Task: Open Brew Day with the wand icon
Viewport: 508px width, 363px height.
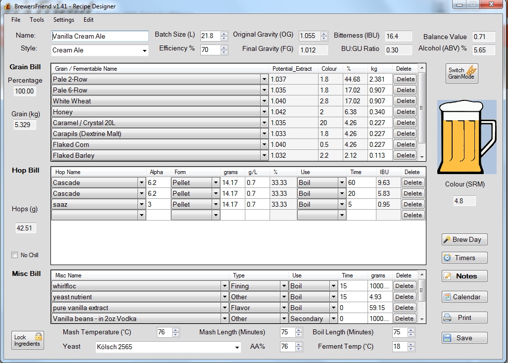Action: click(x=464, y=239)
